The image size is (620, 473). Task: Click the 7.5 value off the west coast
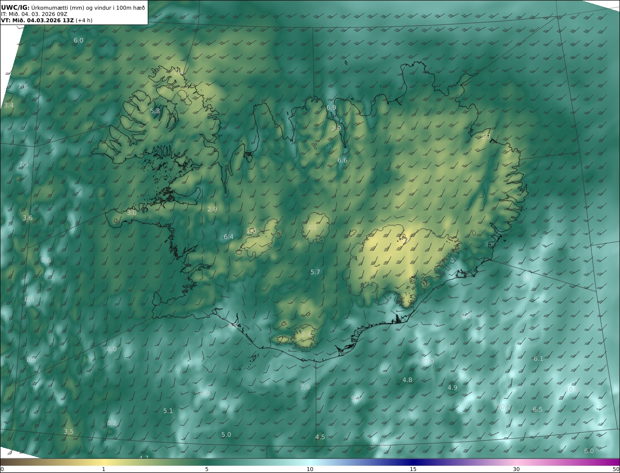(23, 164)
